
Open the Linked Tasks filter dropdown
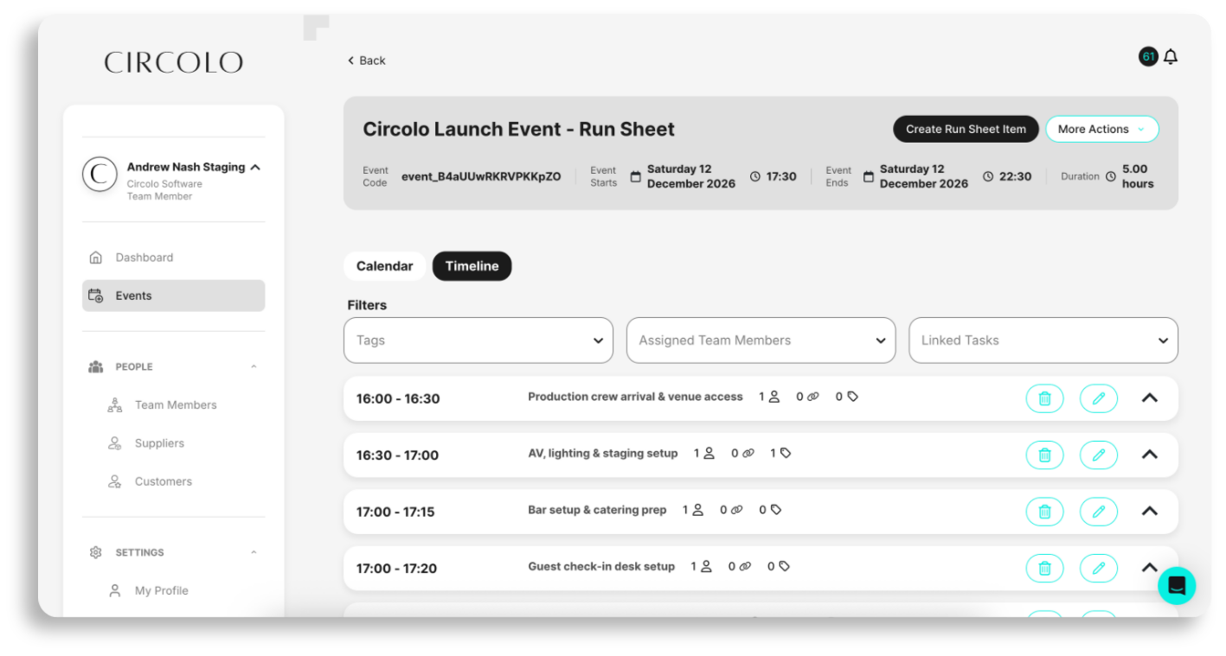tap(1043, 341)
